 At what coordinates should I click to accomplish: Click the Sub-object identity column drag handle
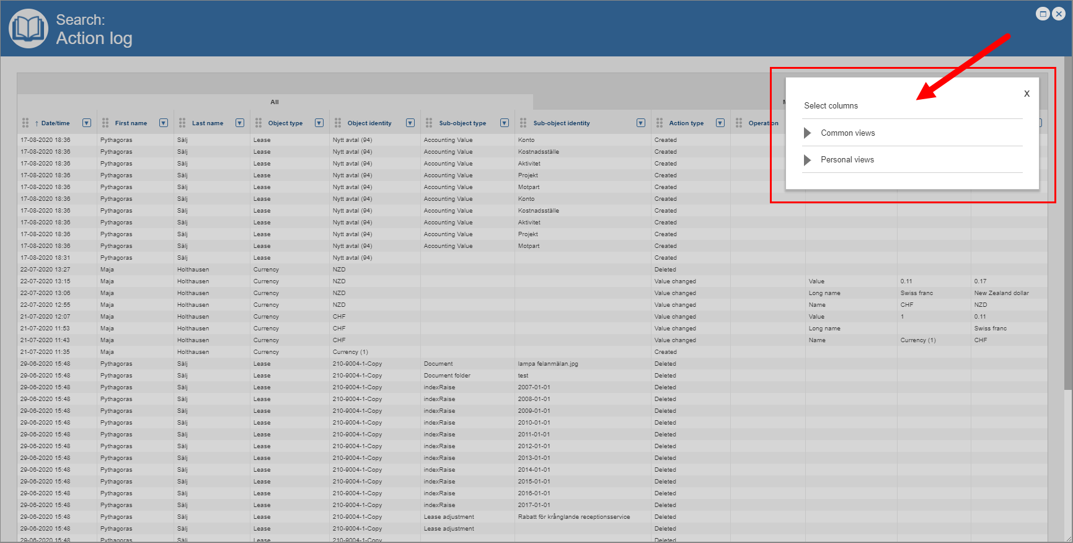coord(523,123)
